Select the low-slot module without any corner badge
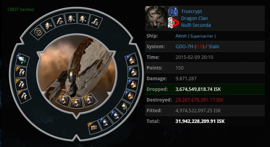Viewport: 270px width, 147px height. (124, 107)
